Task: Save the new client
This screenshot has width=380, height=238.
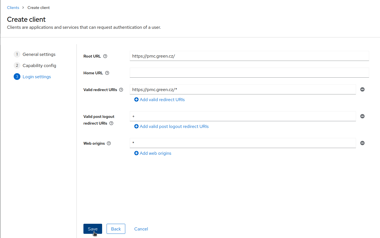Action: click(x=93, y=229)
